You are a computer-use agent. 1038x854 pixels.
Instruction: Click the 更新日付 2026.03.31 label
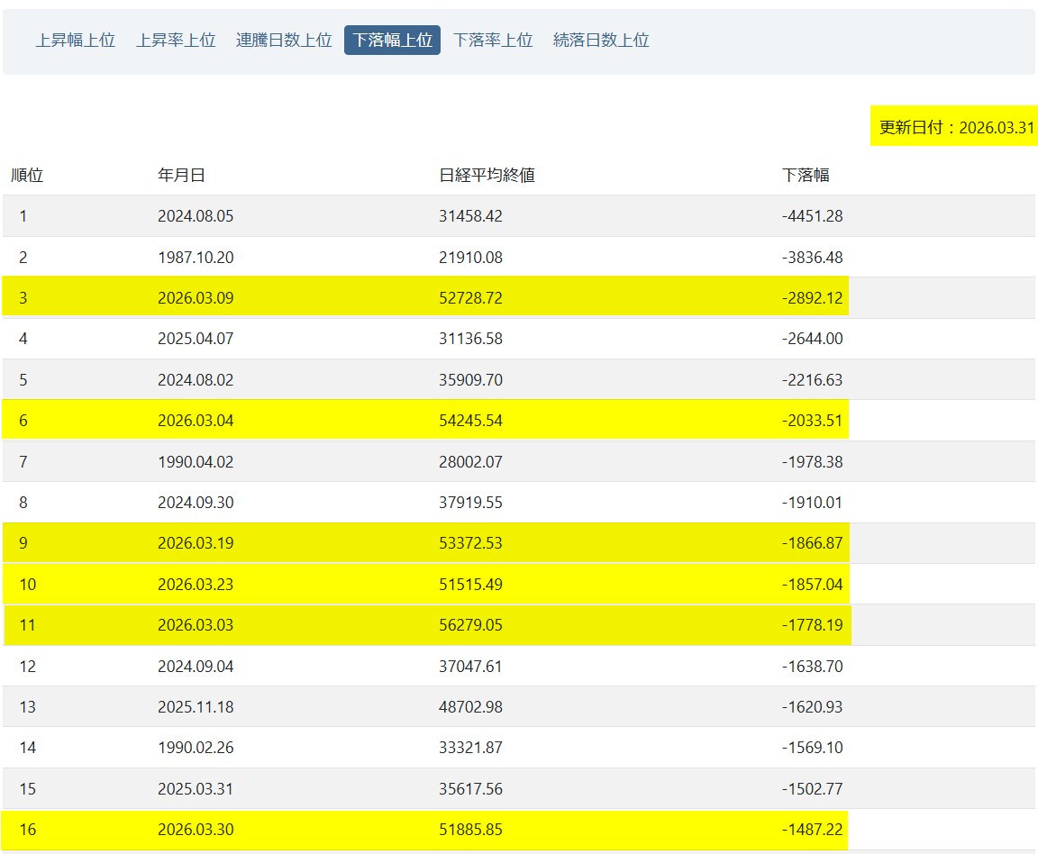(955, 127)
